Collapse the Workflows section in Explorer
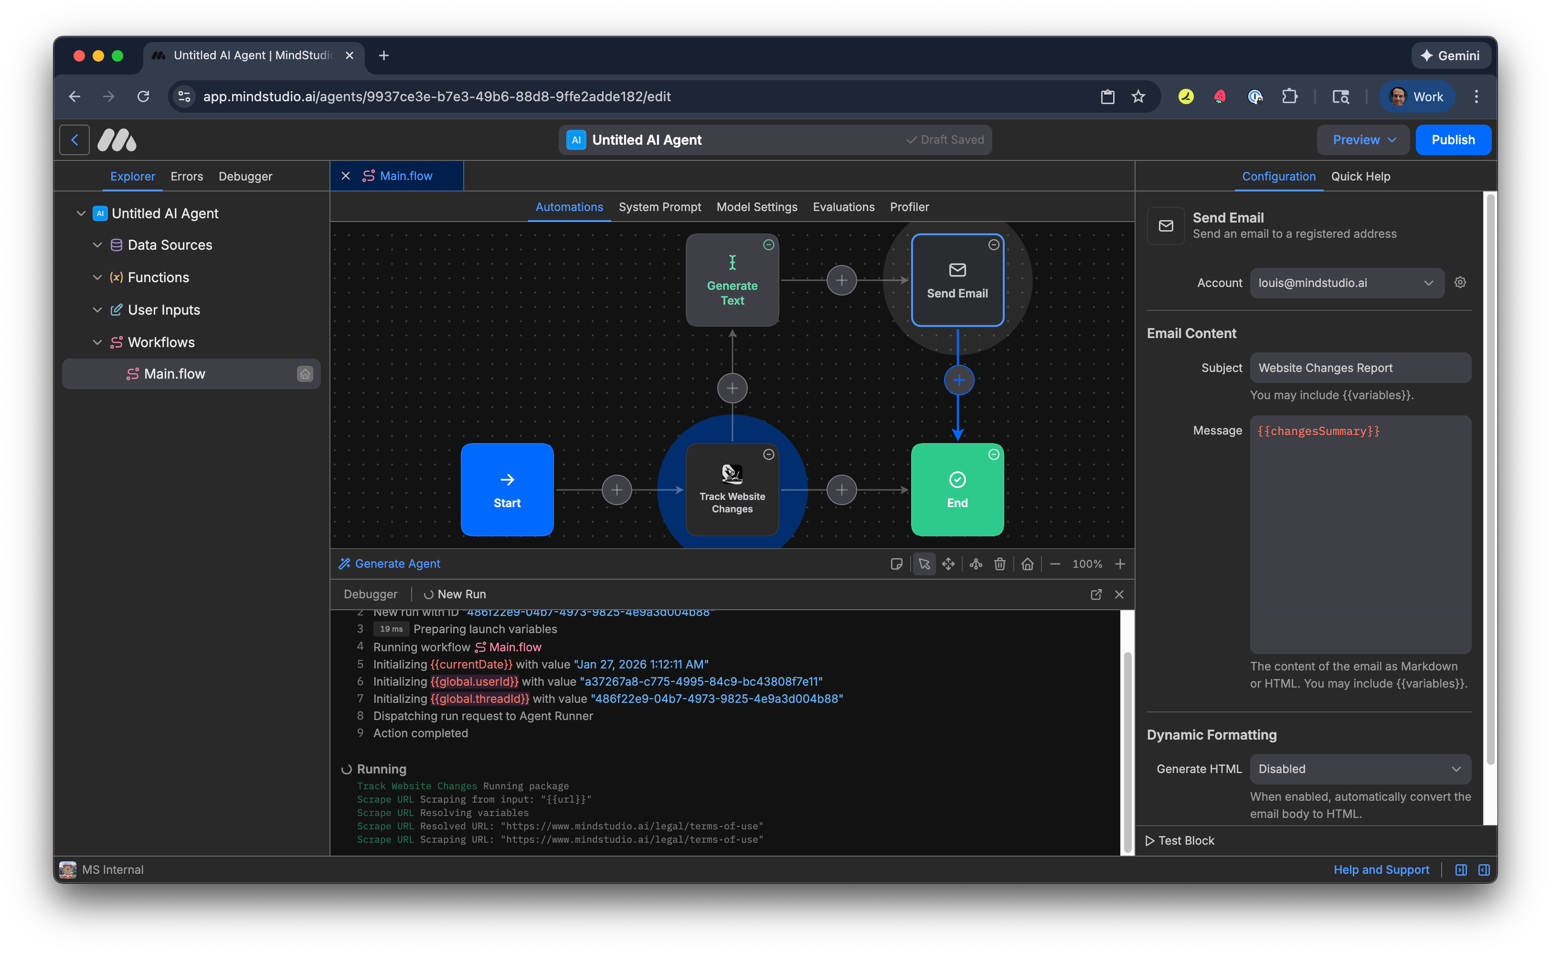Image resolution: width=1551 pixels, height=954 pixels. (x=98, y=342)
